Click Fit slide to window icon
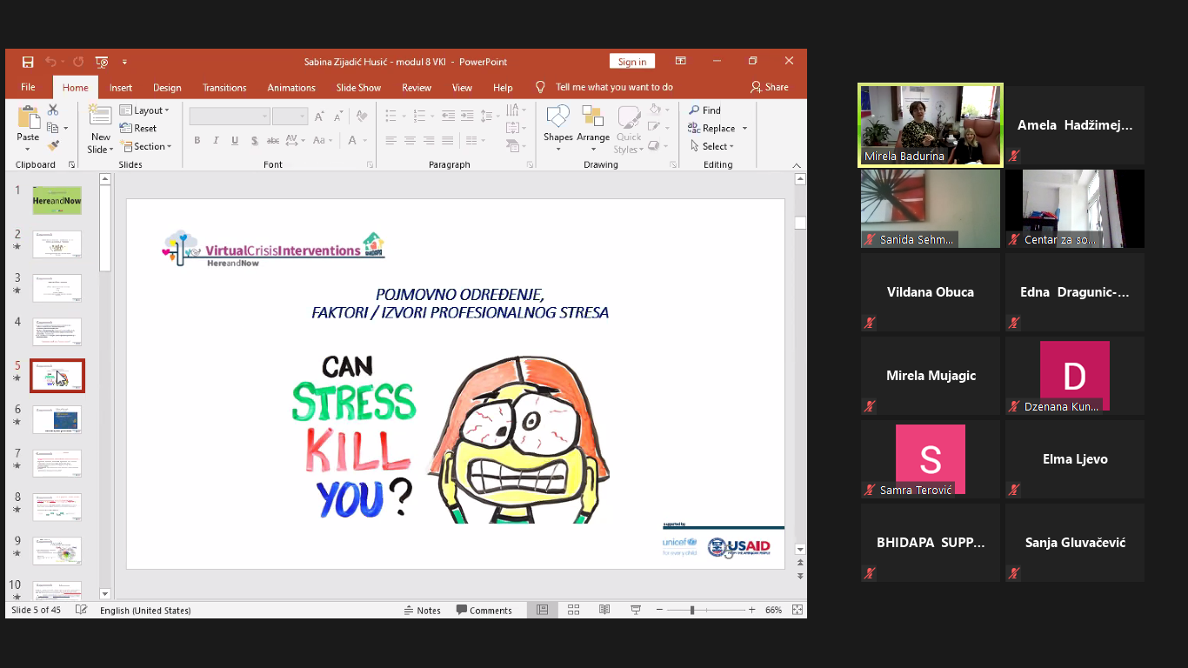 click(798, 610)
